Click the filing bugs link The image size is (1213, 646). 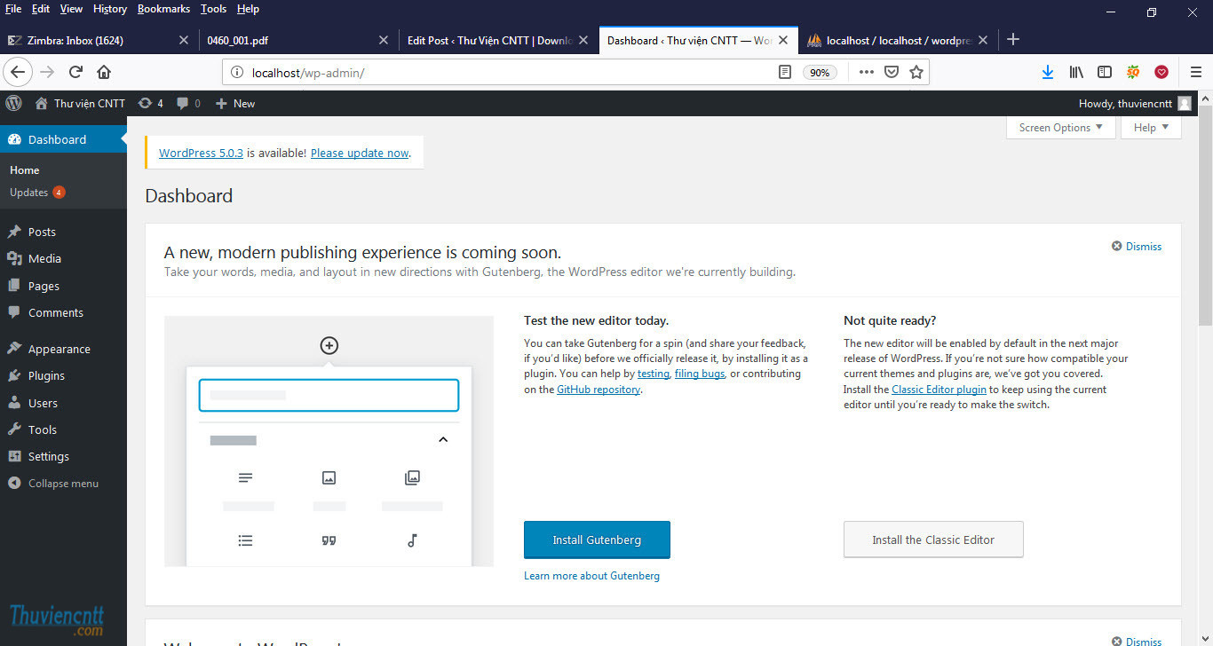click(x=700, y=374)
